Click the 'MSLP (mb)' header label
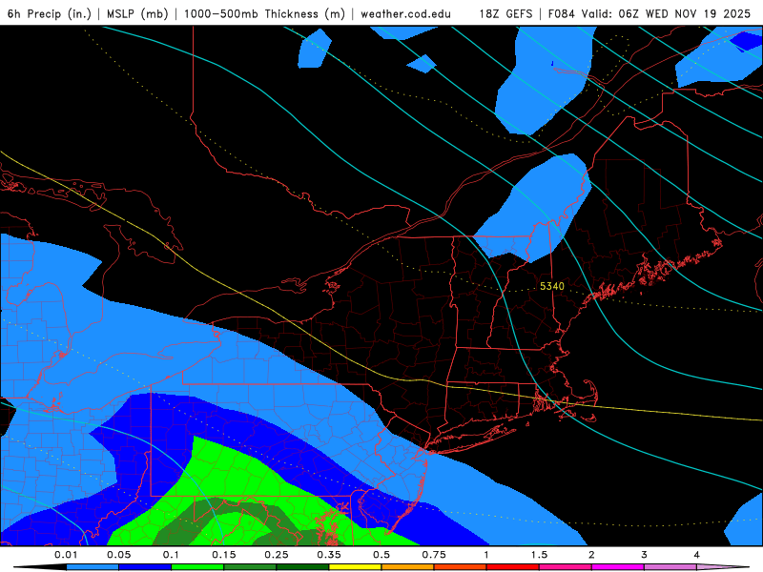This screenshot has width=763, height=572. point(137,13)
